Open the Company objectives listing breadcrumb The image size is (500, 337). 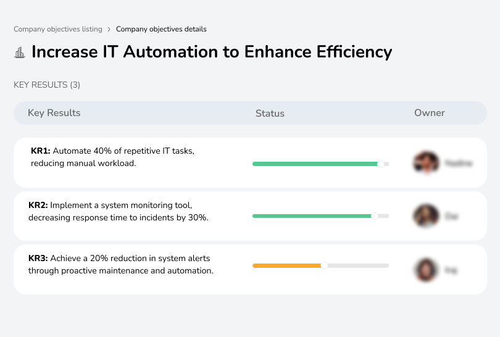point(58,29)
